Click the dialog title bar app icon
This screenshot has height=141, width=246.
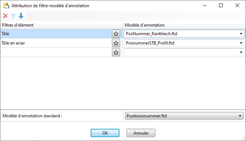(x=6, y=5)
